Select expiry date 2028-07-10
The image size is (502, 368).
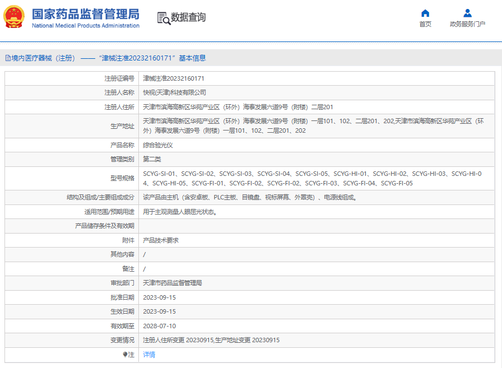click(160, 326)
